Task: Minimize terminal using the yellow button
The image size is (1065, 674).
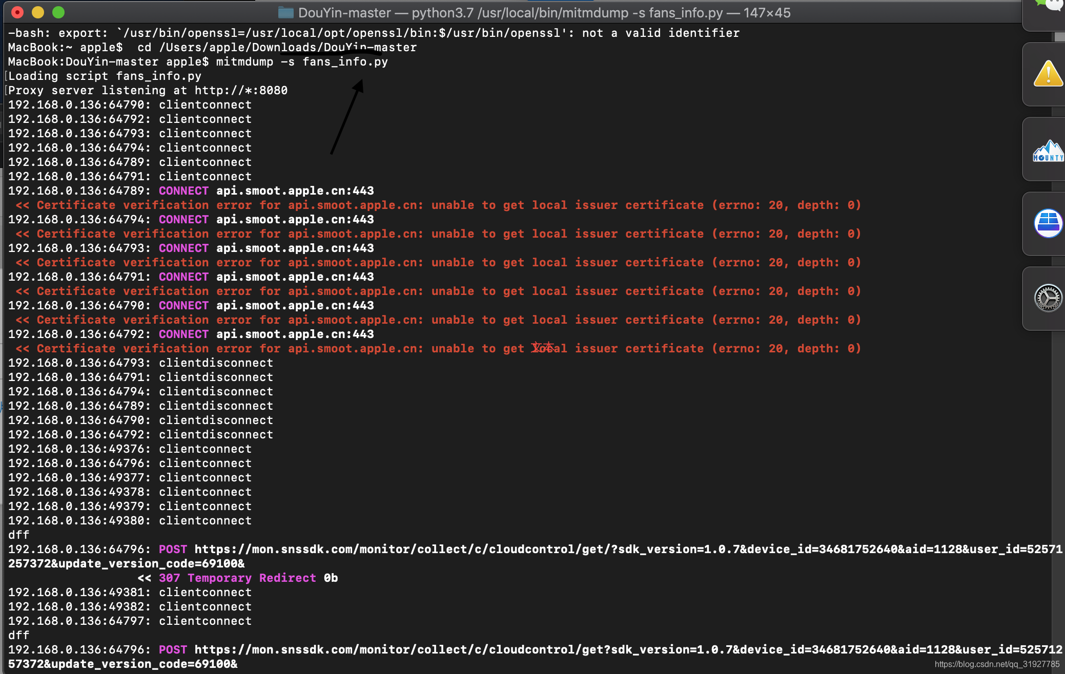Action: (x=38, y=12)
